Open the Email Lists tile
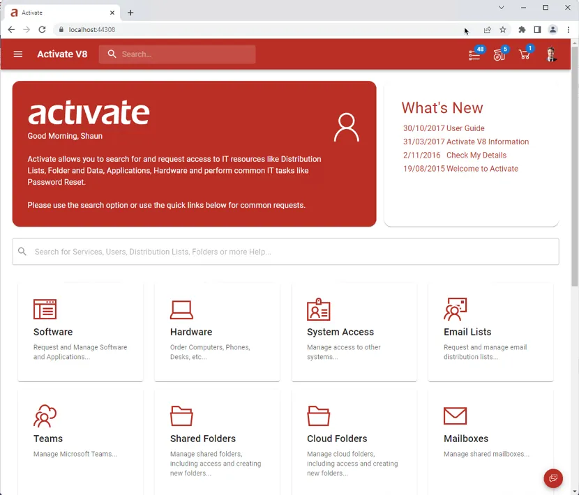Image resolution: width=579 pixels, height=495 pixels. 490,332
